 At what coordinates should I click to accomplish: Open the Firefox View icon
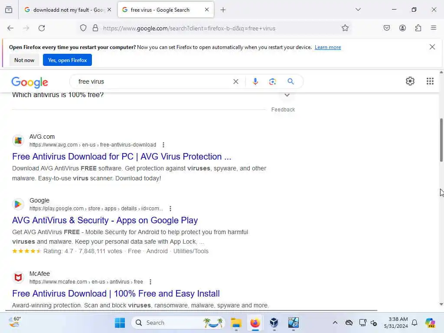pos(9,10)
